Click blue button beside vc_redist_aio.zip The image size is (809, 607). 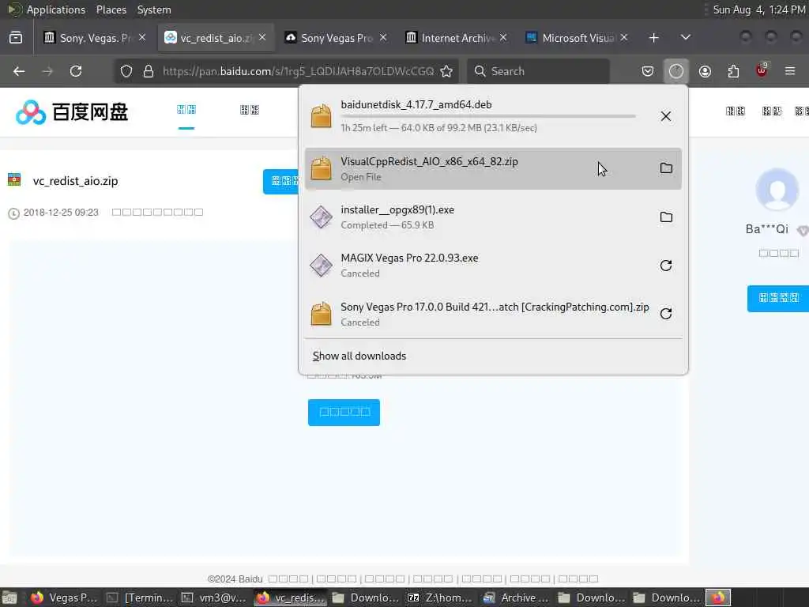pyautogui.click(x=281, y=181)
